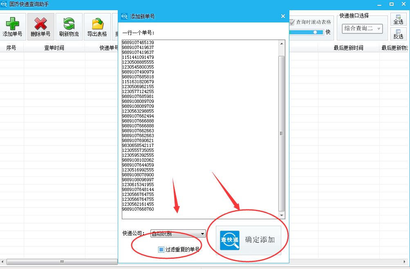Viewport: 410px width, 269px height.
Task: Click tracking number 9889108078900 in the list
Action: point(138,175)
